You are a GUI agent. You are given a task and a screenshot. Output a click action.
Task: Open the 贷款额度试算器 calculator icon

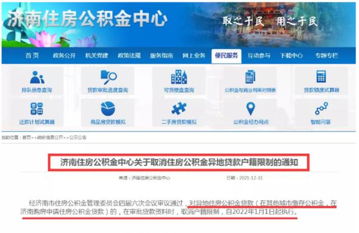pos(321,77)
